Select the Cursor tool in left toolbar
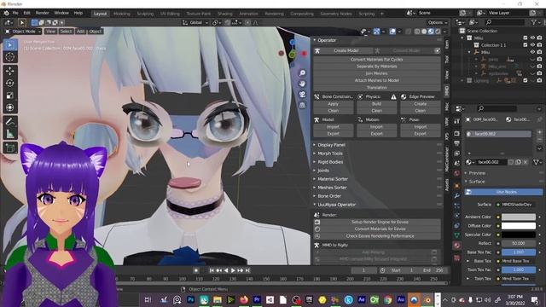 point(10,57)
